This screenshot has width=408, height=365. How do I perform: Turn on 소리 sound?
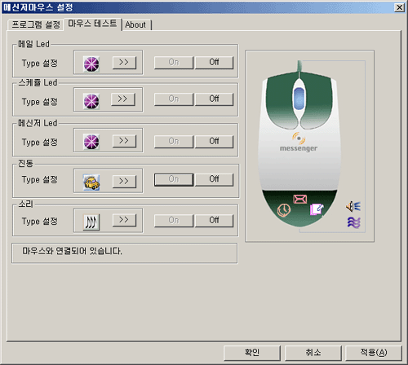coord(174,221)
